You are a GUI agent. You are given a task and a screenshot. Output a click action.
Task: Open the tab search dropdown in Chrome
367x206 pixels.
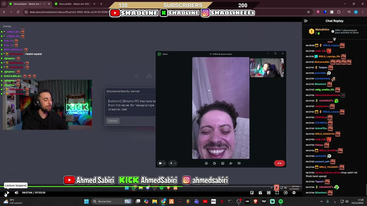[x=3, y=4]
